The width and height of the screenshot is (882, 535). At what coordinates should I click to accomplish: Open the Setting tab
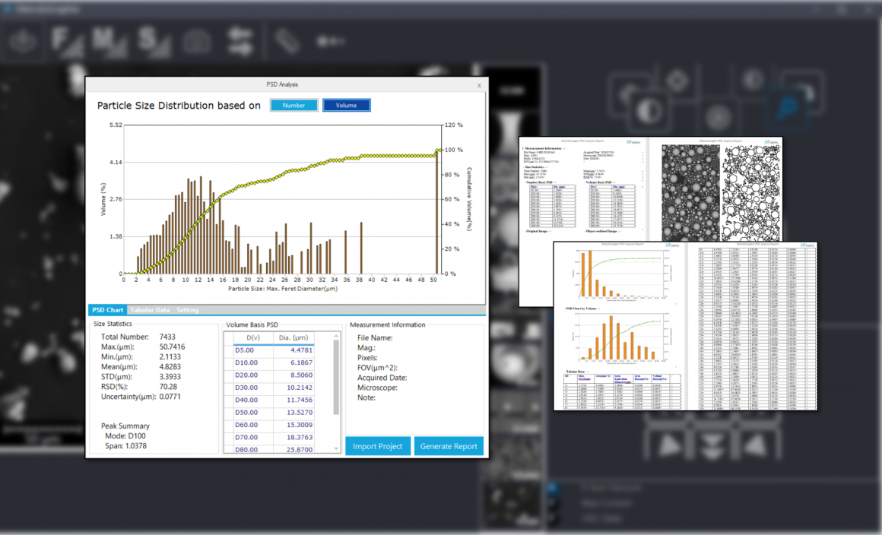click(187, 309)
